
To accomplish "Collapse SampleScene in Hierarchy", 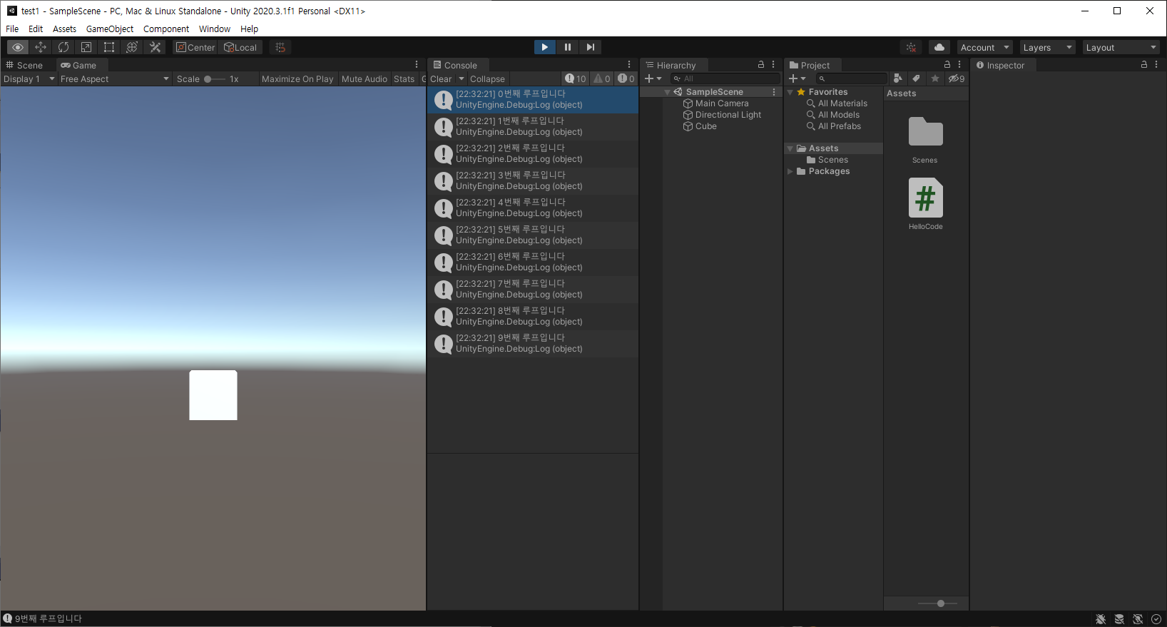I will coord(668,92).
